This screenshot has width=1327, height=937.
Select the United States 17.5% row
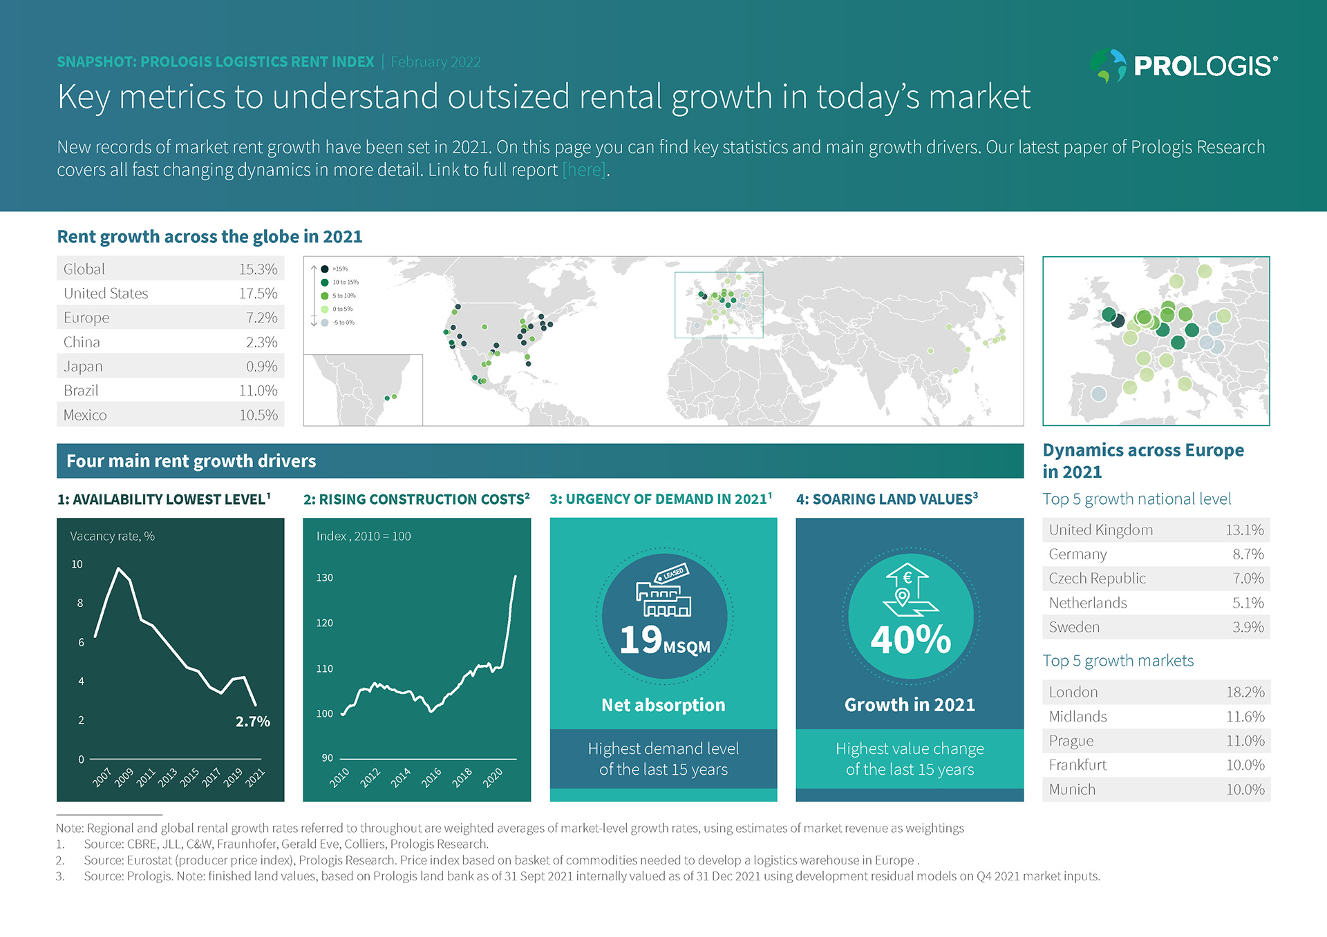tap(170, 293)
